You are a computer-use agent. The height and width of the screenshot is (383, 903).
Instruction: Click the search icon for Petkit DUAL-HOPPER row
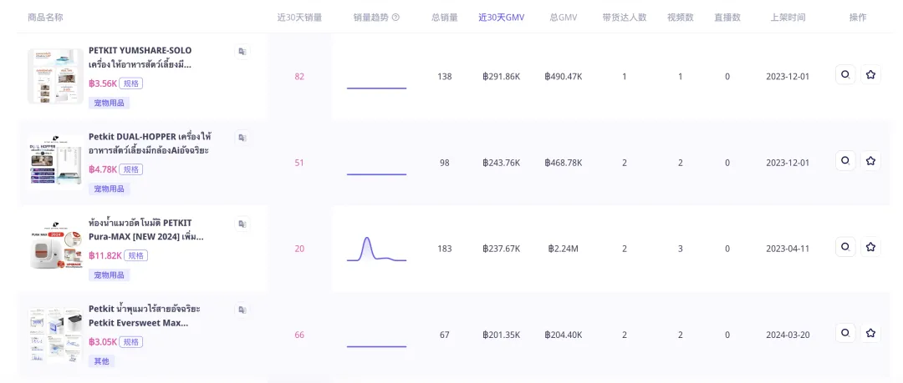tap(845, 161)
